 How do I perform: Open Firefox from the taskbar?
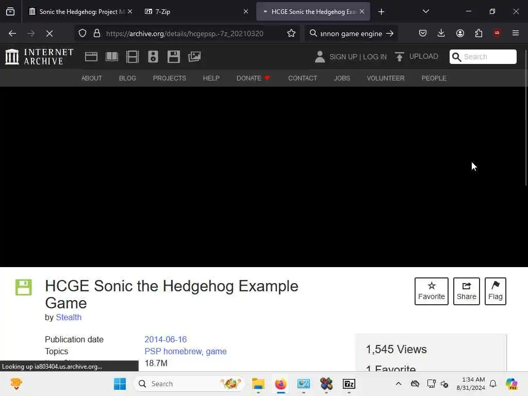(281, 384)
